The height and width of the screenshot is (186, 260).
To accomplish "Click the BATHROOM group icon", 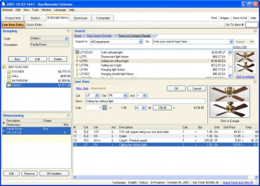I will pos(9,81).
